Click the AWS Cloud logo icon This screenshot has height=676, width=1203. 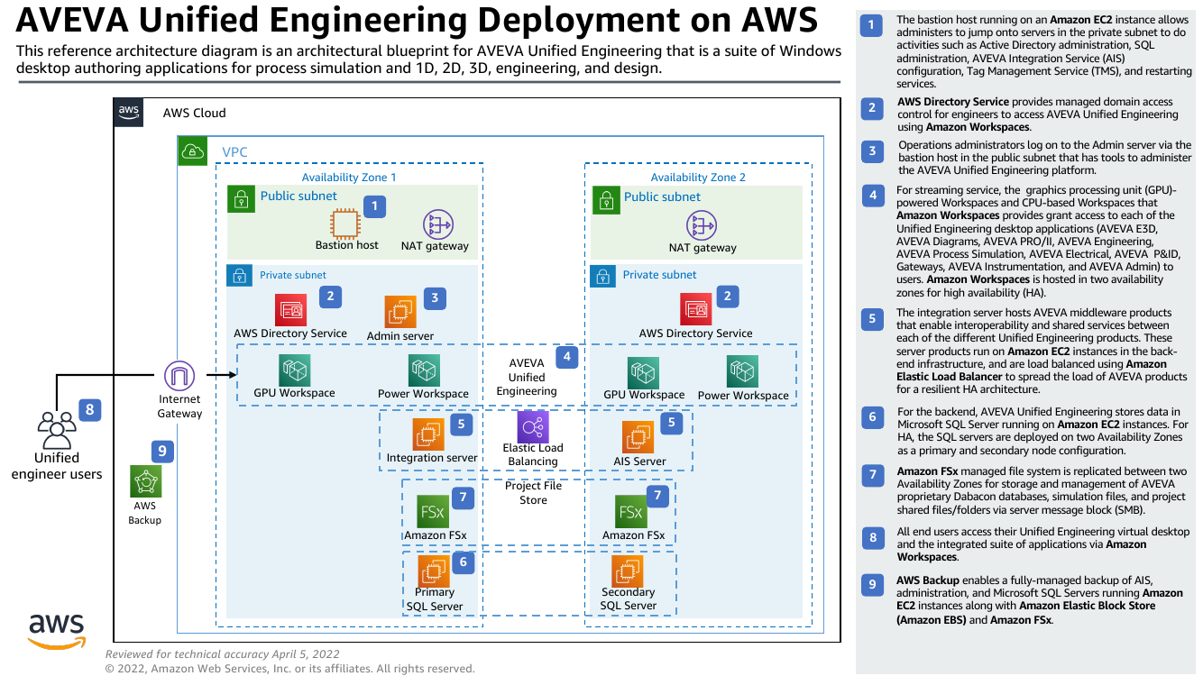pos(129,113)
